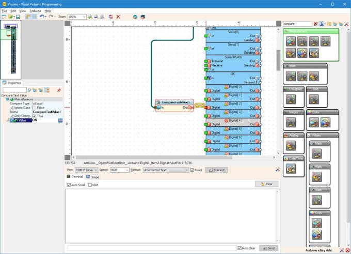
Task: Toggle the Reset checkbox
Action: [x=193, y=170]
